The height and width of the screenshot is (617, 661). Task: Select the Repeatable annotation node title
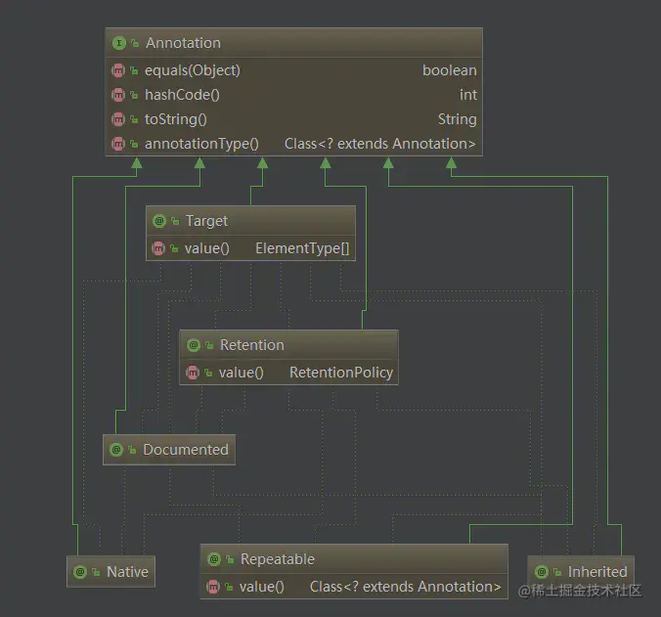278,559
